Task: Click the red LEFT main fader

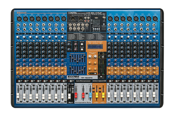Action: (x=76, y=95)
